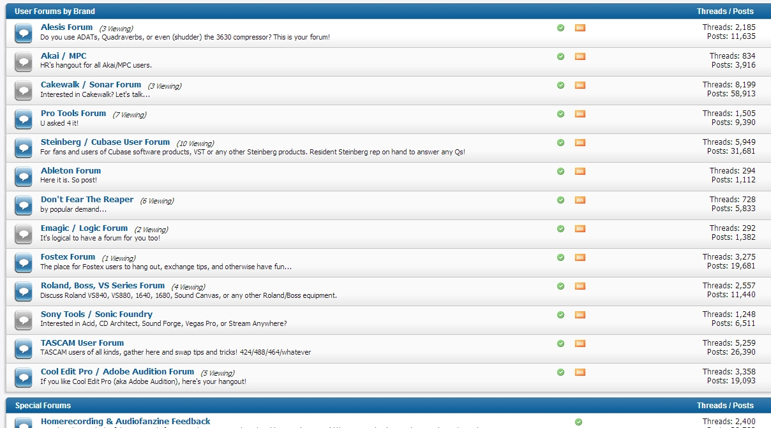Click the Alesis Forum status icon
This screenshot has height=428, width=771.
[x=24, y=33]
